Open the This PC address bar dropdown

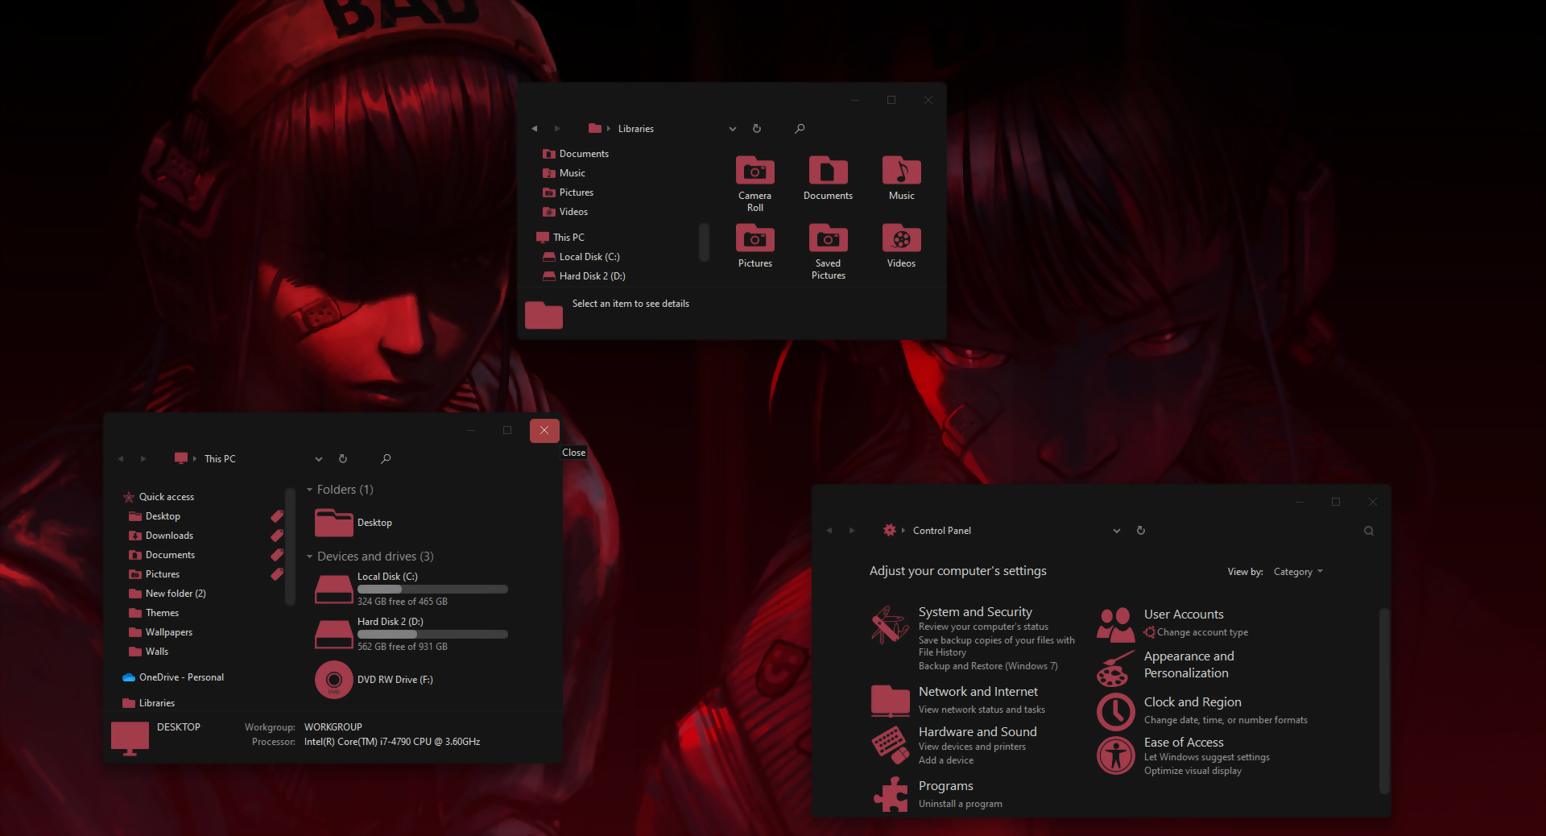(x=318, y=458)
